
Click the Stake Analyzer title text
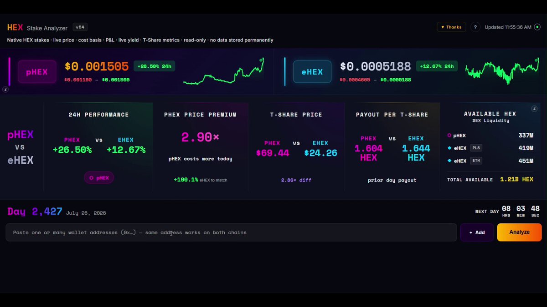pos(47,28)
